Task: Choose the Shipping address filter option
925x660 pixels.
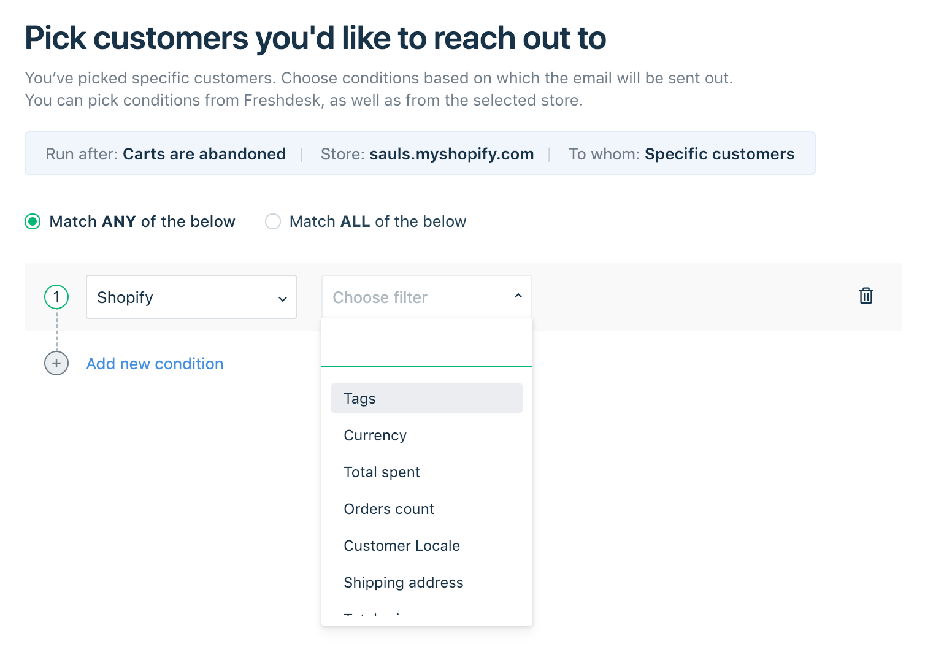Action: point(427,582)
